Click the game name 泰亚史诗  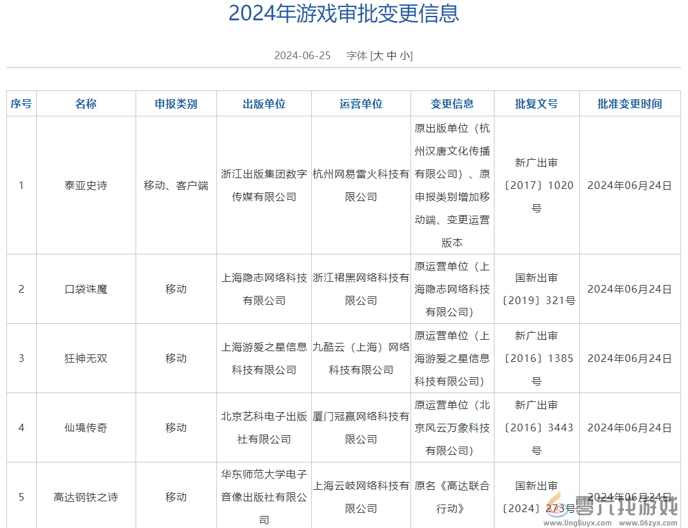[86, 185]
